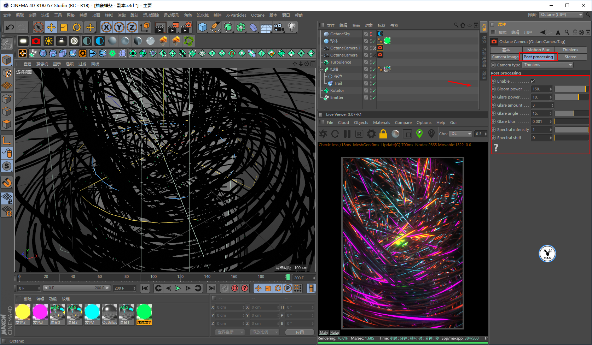
Task: Play the animation forward
Action: click(178, 288)
